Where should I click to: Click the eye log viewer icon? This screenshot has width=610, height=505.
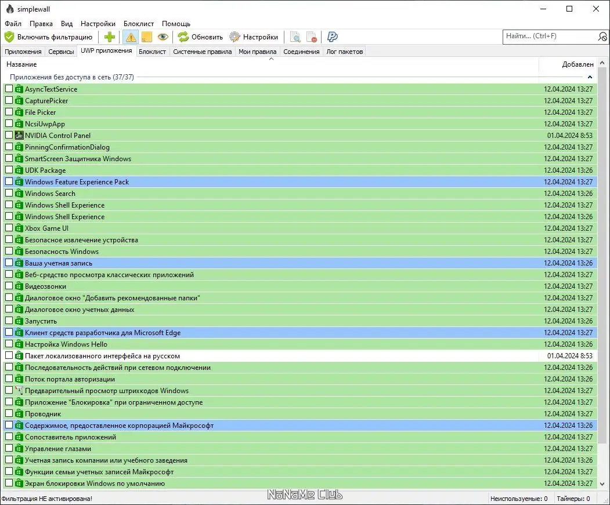point(163,37)
